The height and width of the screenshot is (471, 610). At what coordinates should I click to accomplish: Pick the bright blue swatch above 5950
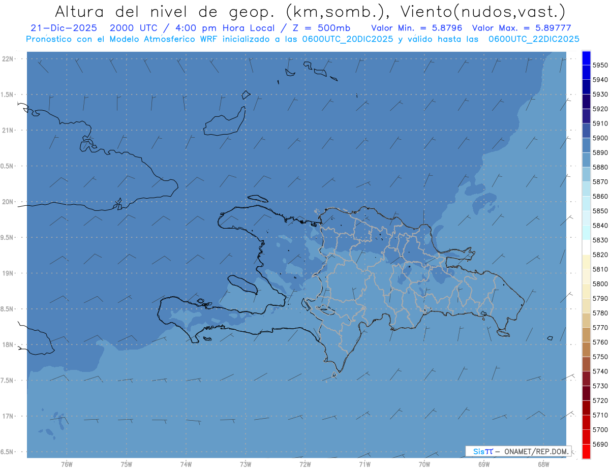(x=586, y=58)
